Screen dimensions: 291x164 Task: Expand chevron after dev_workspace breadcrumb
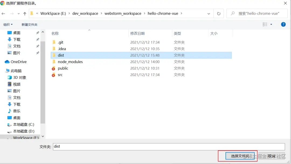tap(101, 13)
